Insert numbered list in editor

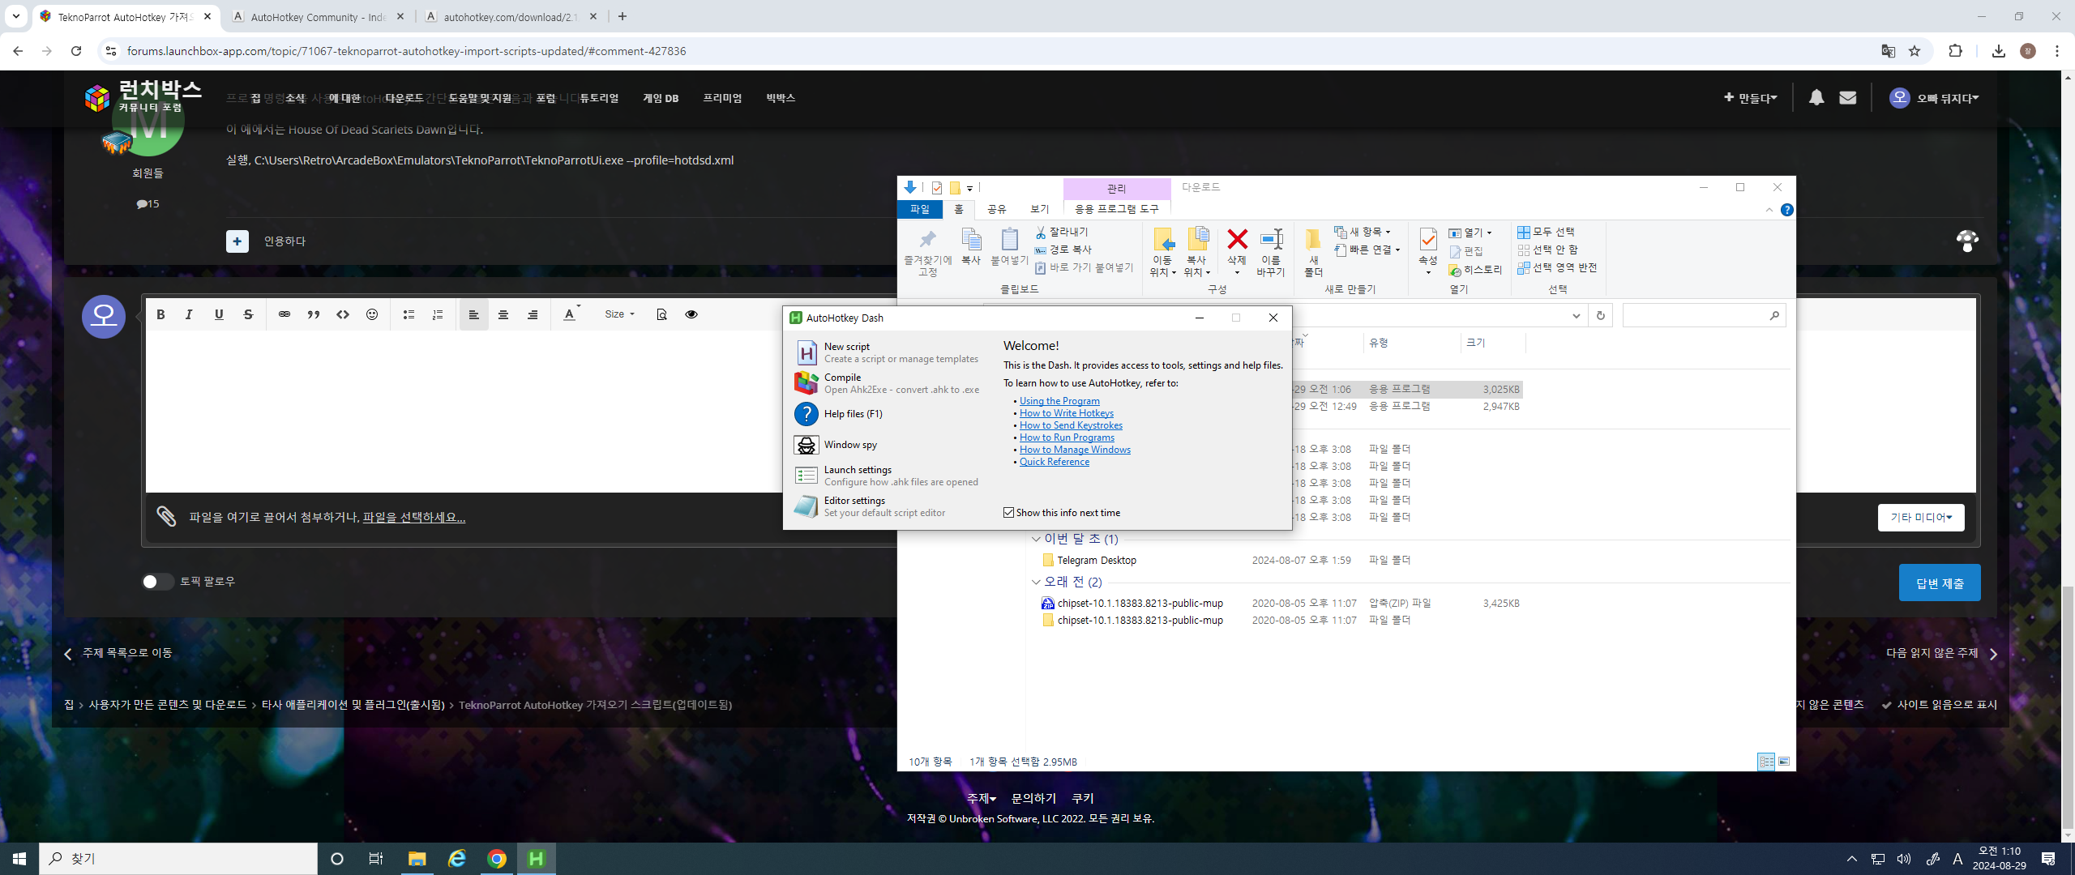point(438,314)
